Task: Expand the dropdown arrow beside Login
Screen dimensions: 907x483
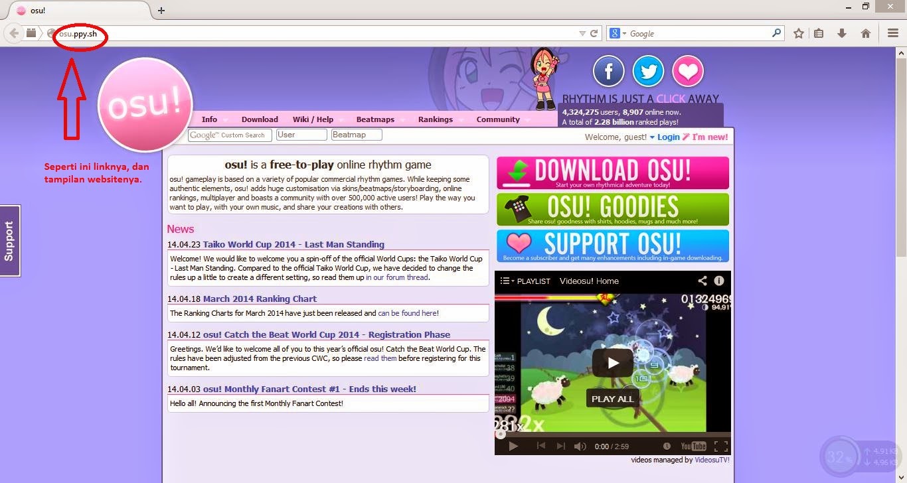Action: (x=652, y=137)
